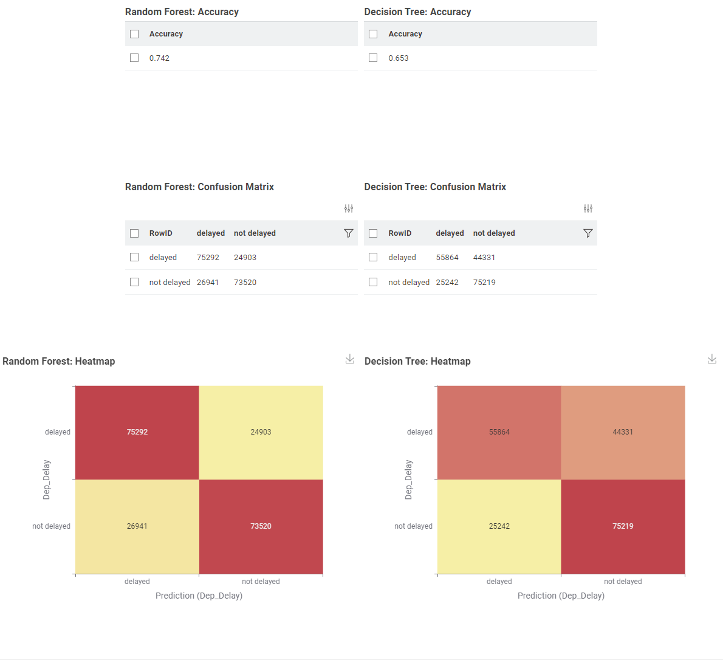Sort Decision Tree table by Accuracy header

405,34
